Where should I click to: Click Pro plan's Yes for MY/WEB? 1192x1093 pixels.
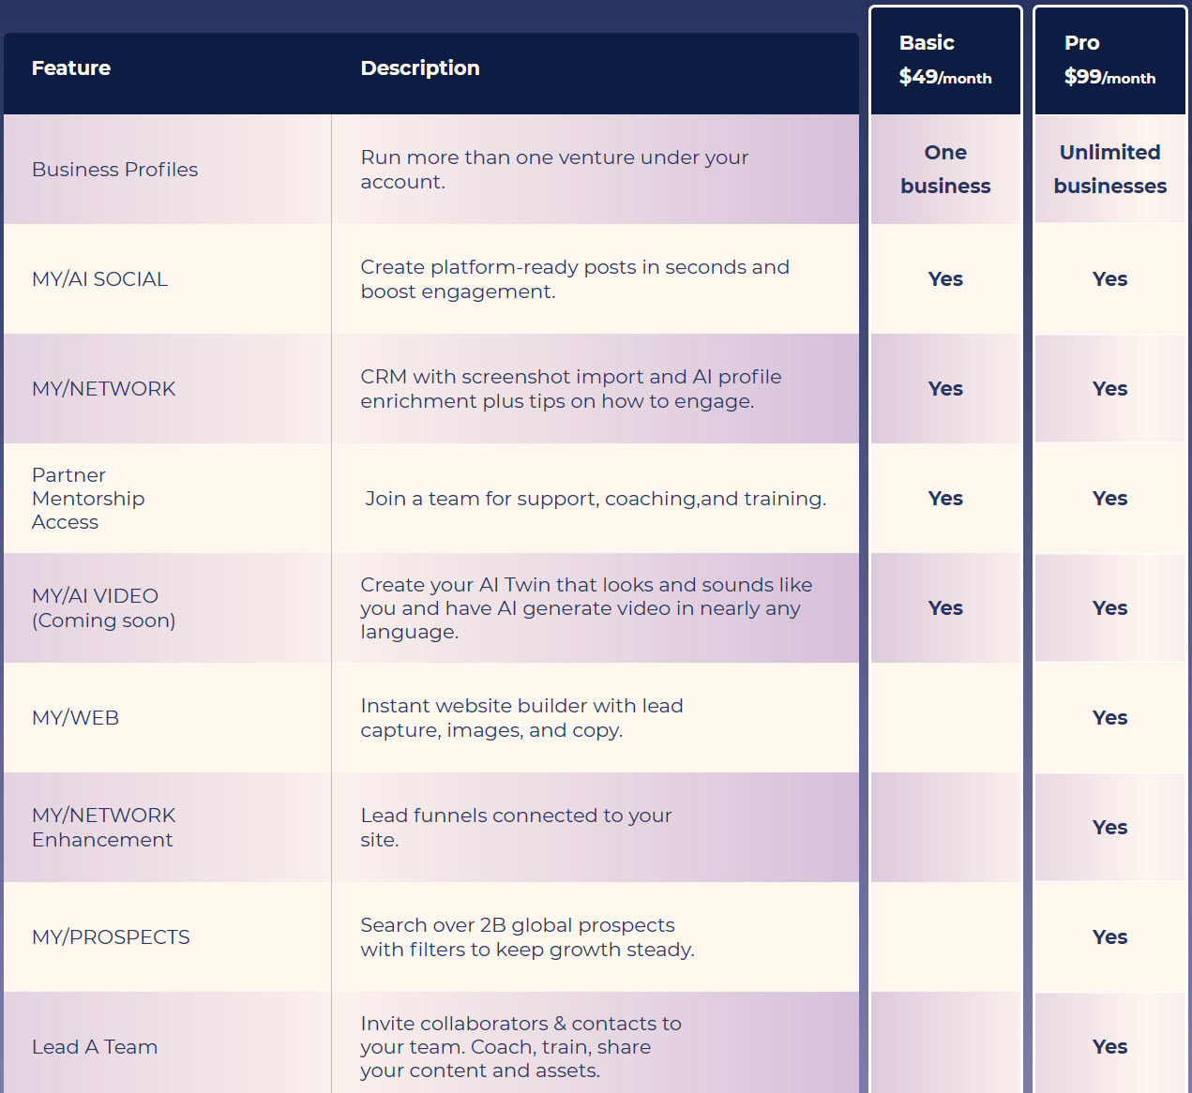click(x=1109, y=718)
